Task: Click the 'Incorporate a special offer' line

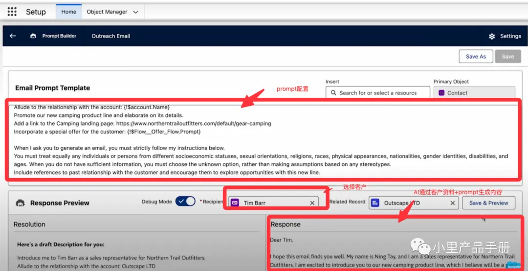Action: click(x=107, y=132)
